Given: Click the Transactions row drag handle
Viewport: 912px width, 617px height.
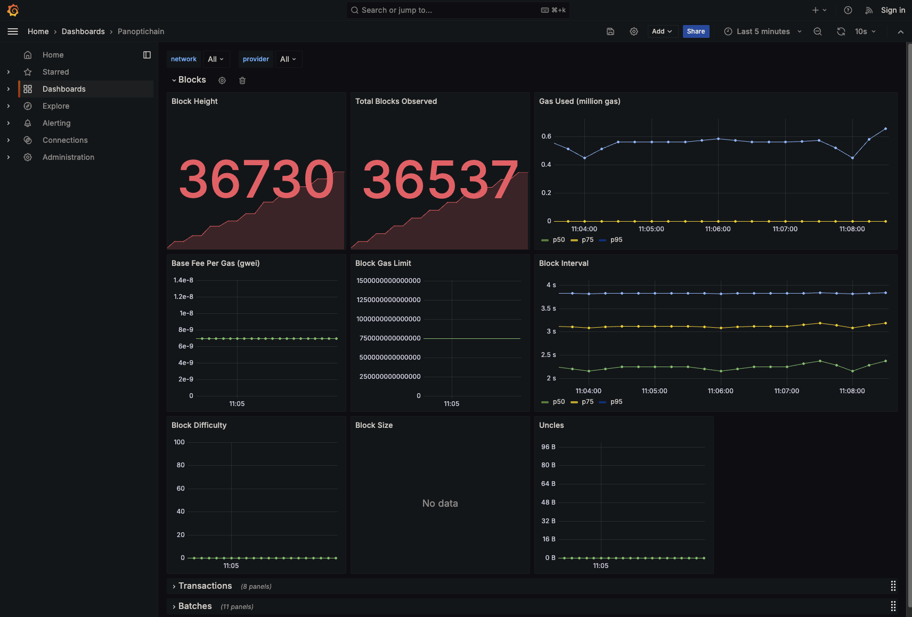Looking at the screenshot, I should 893,586.
